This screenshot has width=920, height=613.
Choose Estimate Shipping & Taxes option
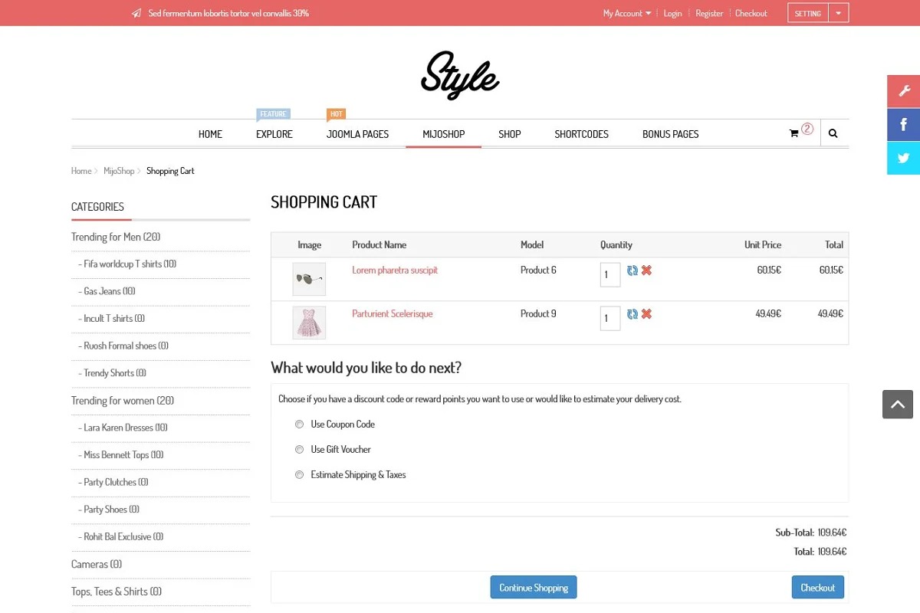click(300, 475)
